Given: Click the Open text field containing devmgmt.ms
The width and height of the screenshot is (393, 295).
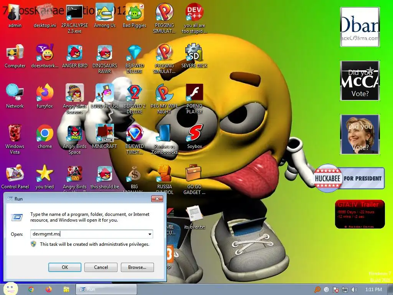Looking at the screenshot, I should click(x=91, y=234).
